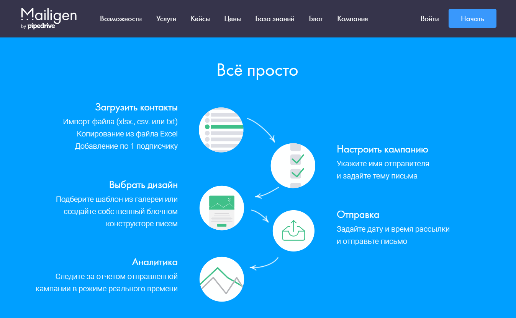516x318 pixels.
Task: Click the Войти link
Action: tap(429, 18)
